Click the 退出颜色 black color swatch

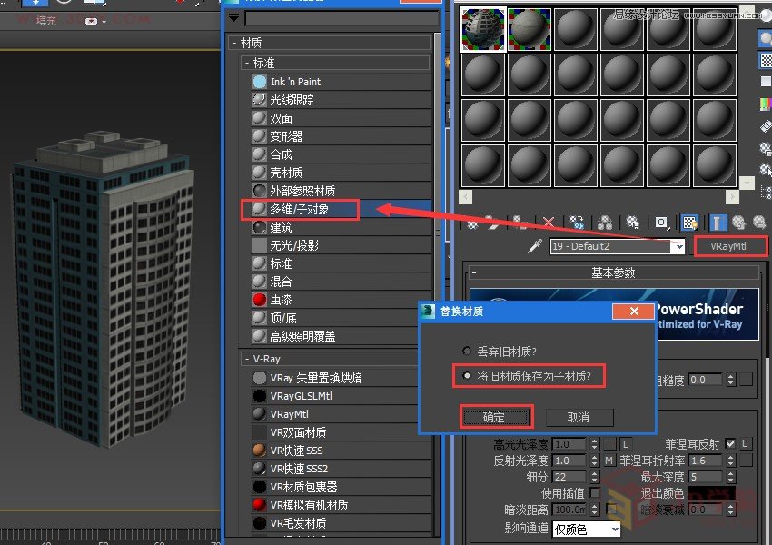[x=711, y=493]
